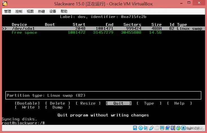Viewport: 207px width, 133px height.
Task: Click the display status icon
Action: click(162, 128)
